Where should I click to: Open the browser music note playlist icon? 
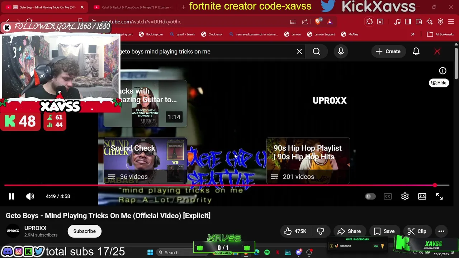pos(397,21)
